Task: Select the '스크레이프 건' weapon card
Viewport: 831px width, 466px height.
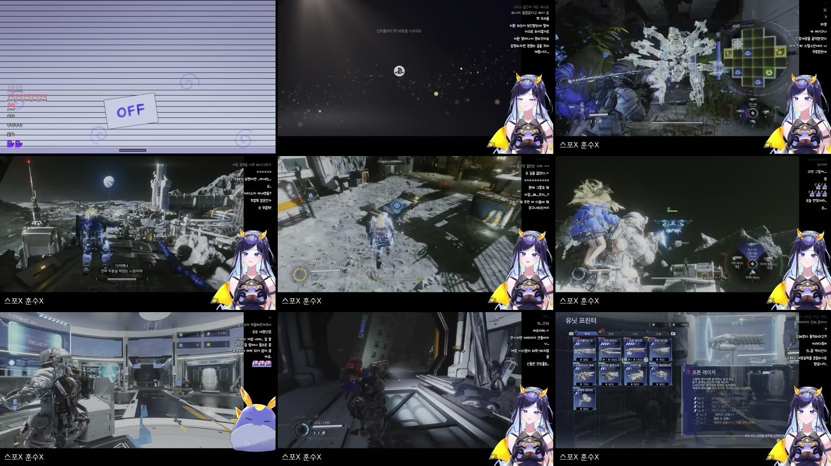Action: pos(585,350)
